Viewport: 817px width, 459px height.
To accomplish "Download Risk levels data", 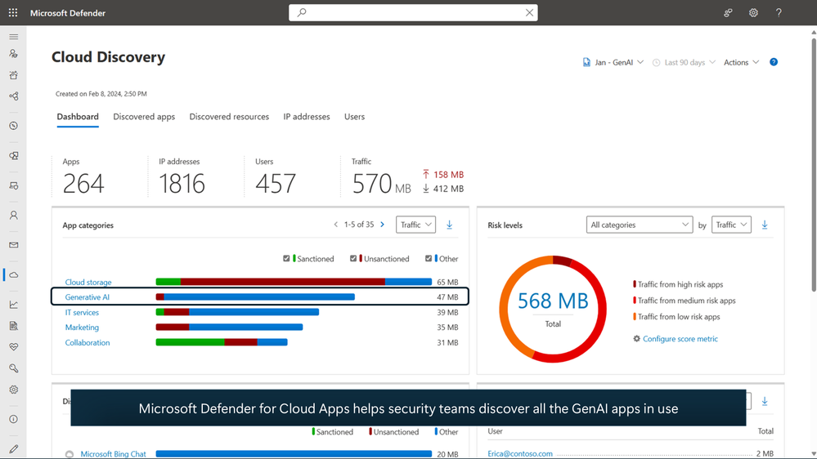I will click(x=765, y=225).
